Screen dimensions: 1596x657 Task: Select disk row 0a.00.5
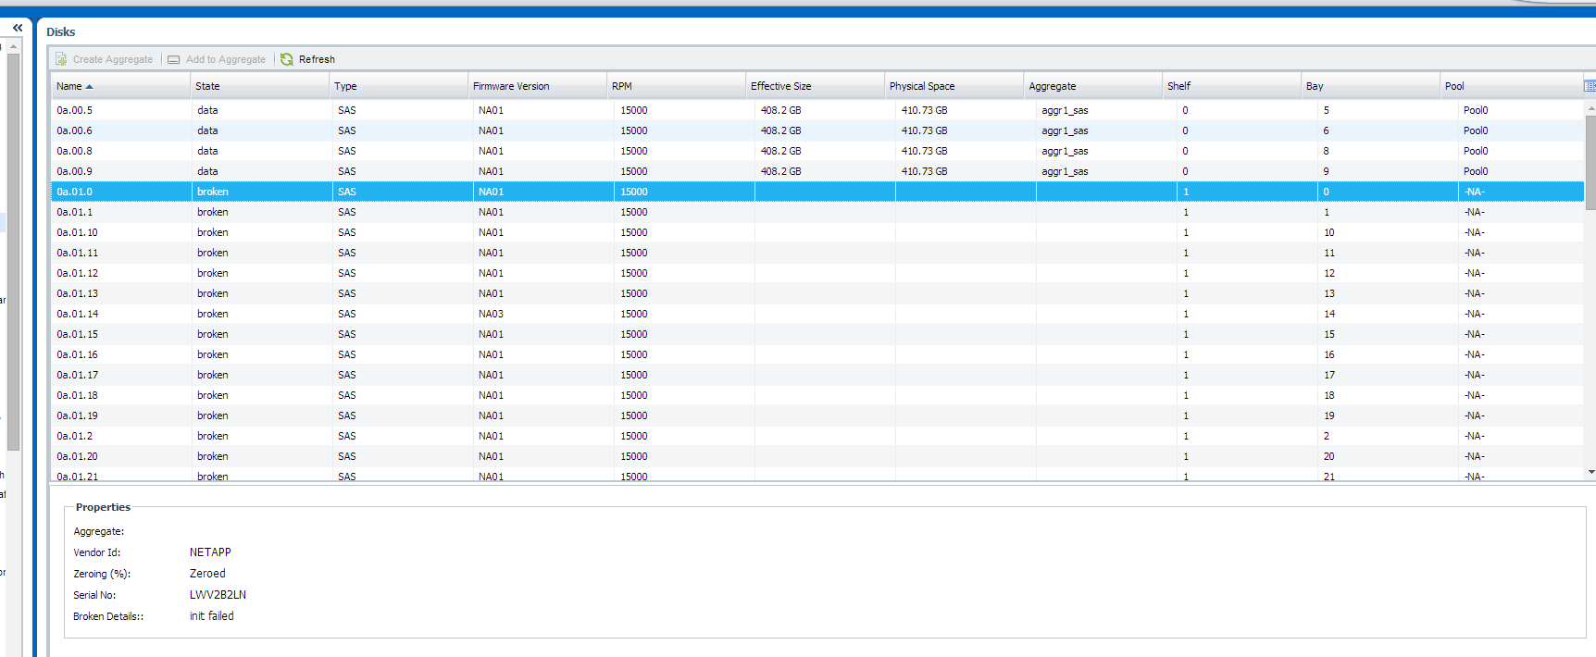coord(75,110)
